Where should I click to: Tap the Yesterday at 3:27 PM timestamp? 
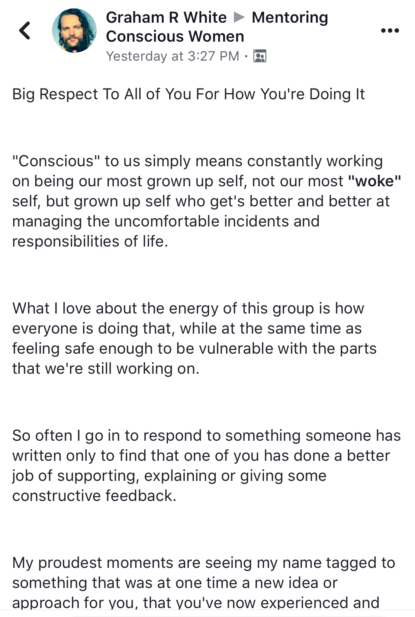pyautogui.click(x=173, y=56)
